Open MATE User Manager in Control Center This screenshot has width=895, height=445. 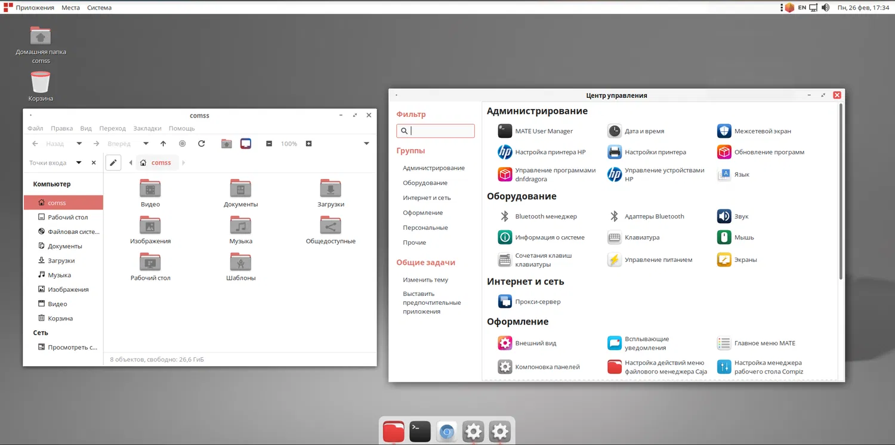point(535,131)
